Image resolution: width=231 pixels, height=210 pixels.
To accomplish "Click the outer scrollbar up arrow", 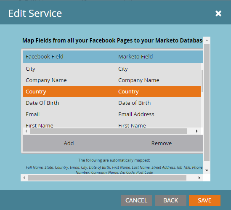I will coord(207,40).
